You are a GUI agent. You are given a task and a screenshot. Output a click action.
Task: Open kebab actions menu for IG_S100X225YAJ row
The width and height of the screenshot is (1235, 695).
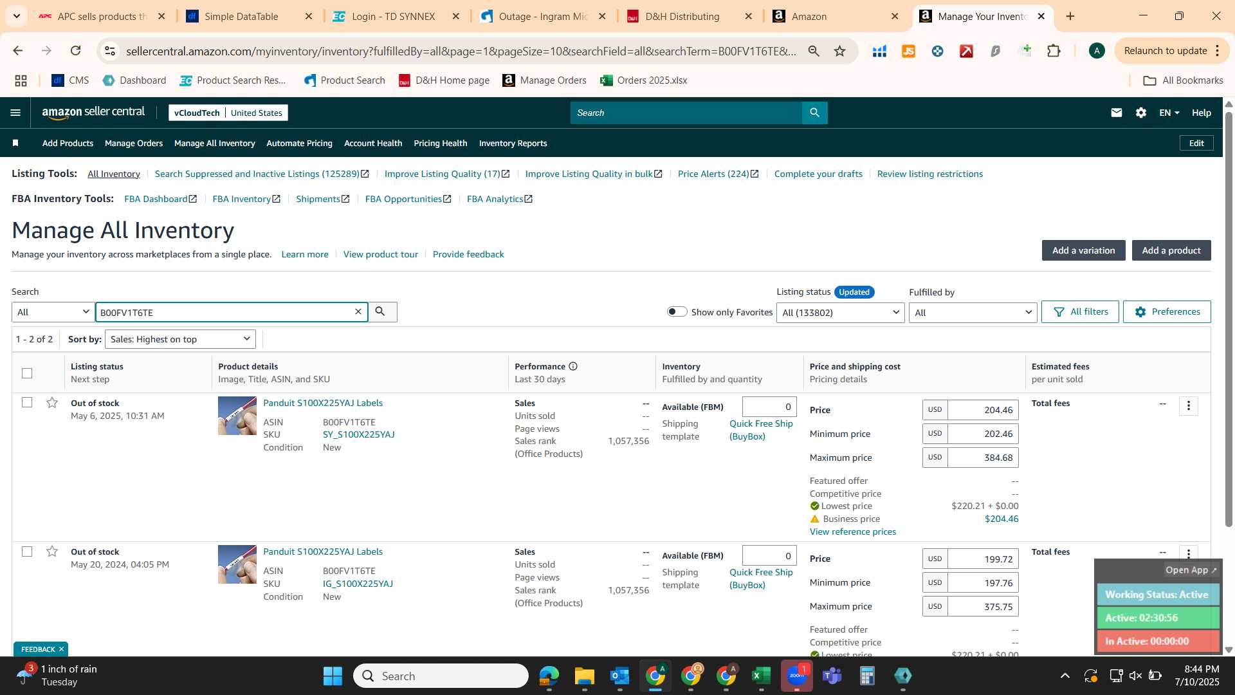(x=1189, y=553)
